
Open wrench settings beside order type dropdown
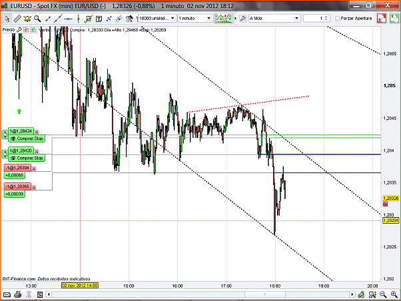pyautogui.click(x=243, y=19)
